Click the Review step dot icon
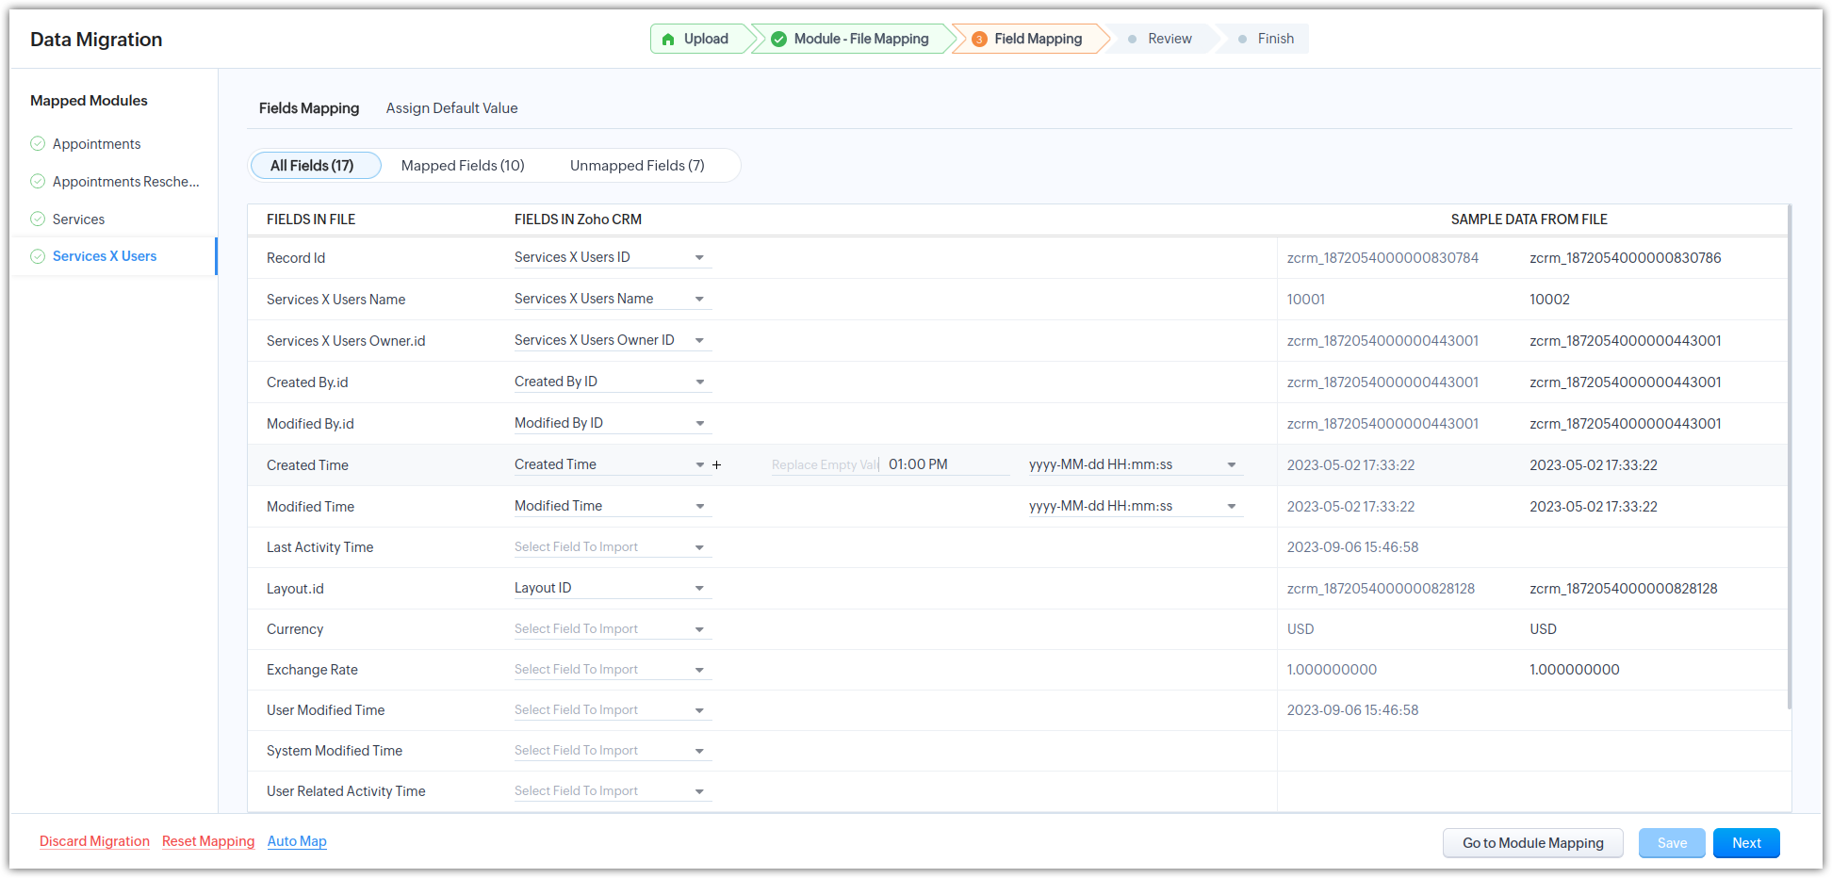The image size is (1832, 878). [x=1132, y=40]
